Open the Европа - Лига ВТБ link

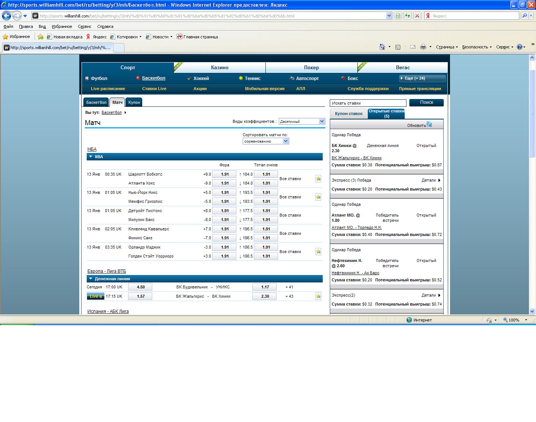point(106,271)
